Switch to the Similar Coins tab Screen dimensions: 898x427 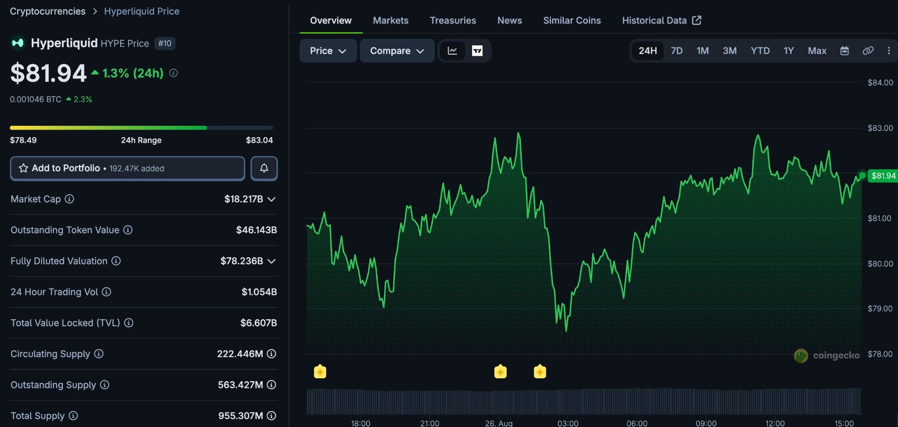572,20
